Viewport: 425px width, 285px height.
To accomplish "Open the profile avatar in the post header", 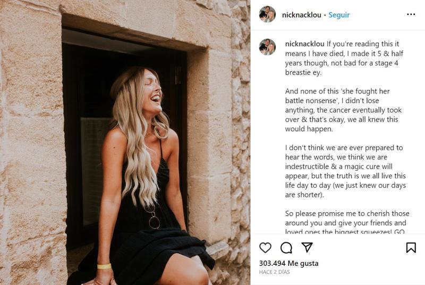I will (x=267, y=14).
